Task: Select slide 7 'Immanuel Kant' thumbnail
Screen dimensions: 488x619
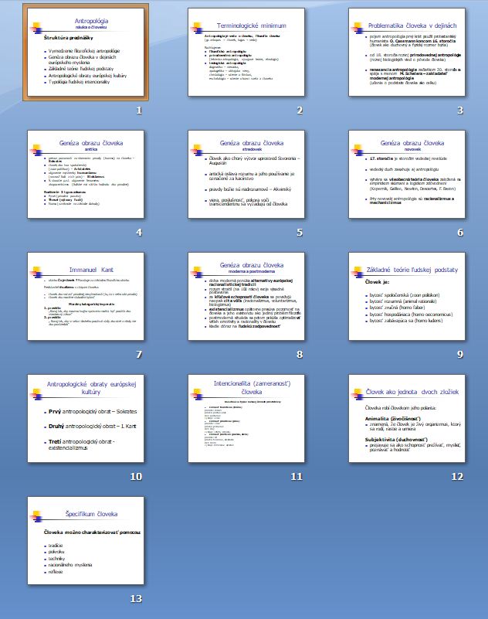Action: [86, 297]
